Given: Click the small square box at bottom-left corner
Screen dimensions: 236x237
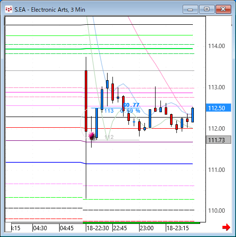Looking at the screenshot, I should tap(8, 227).
